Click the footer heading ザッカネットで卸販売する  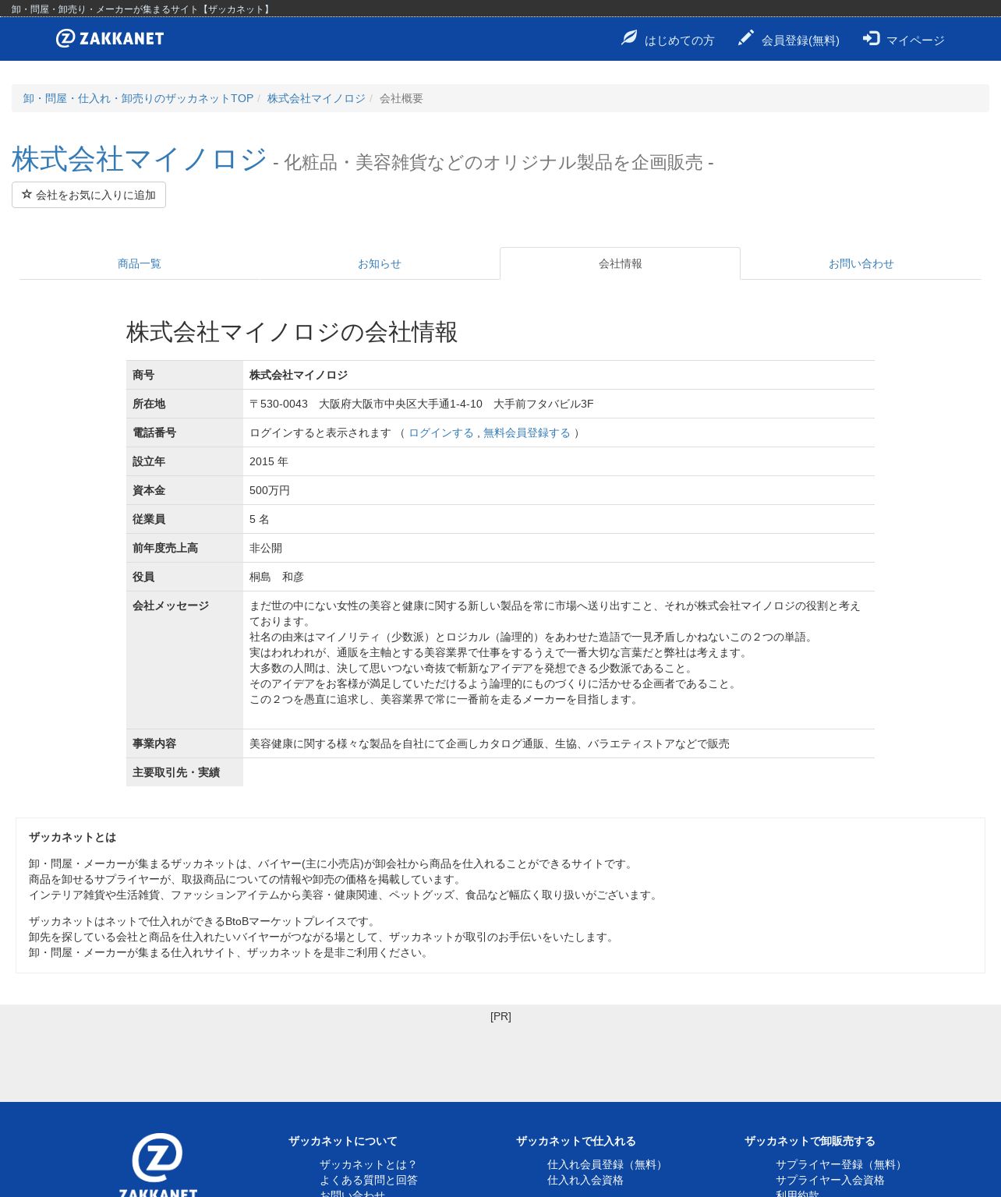[810, 1141]
